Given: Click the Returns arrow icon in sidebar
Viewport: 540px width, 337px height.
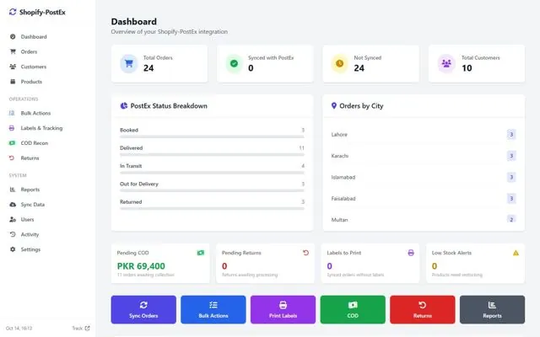Looking at the screenshot, I should click(12, 158).
